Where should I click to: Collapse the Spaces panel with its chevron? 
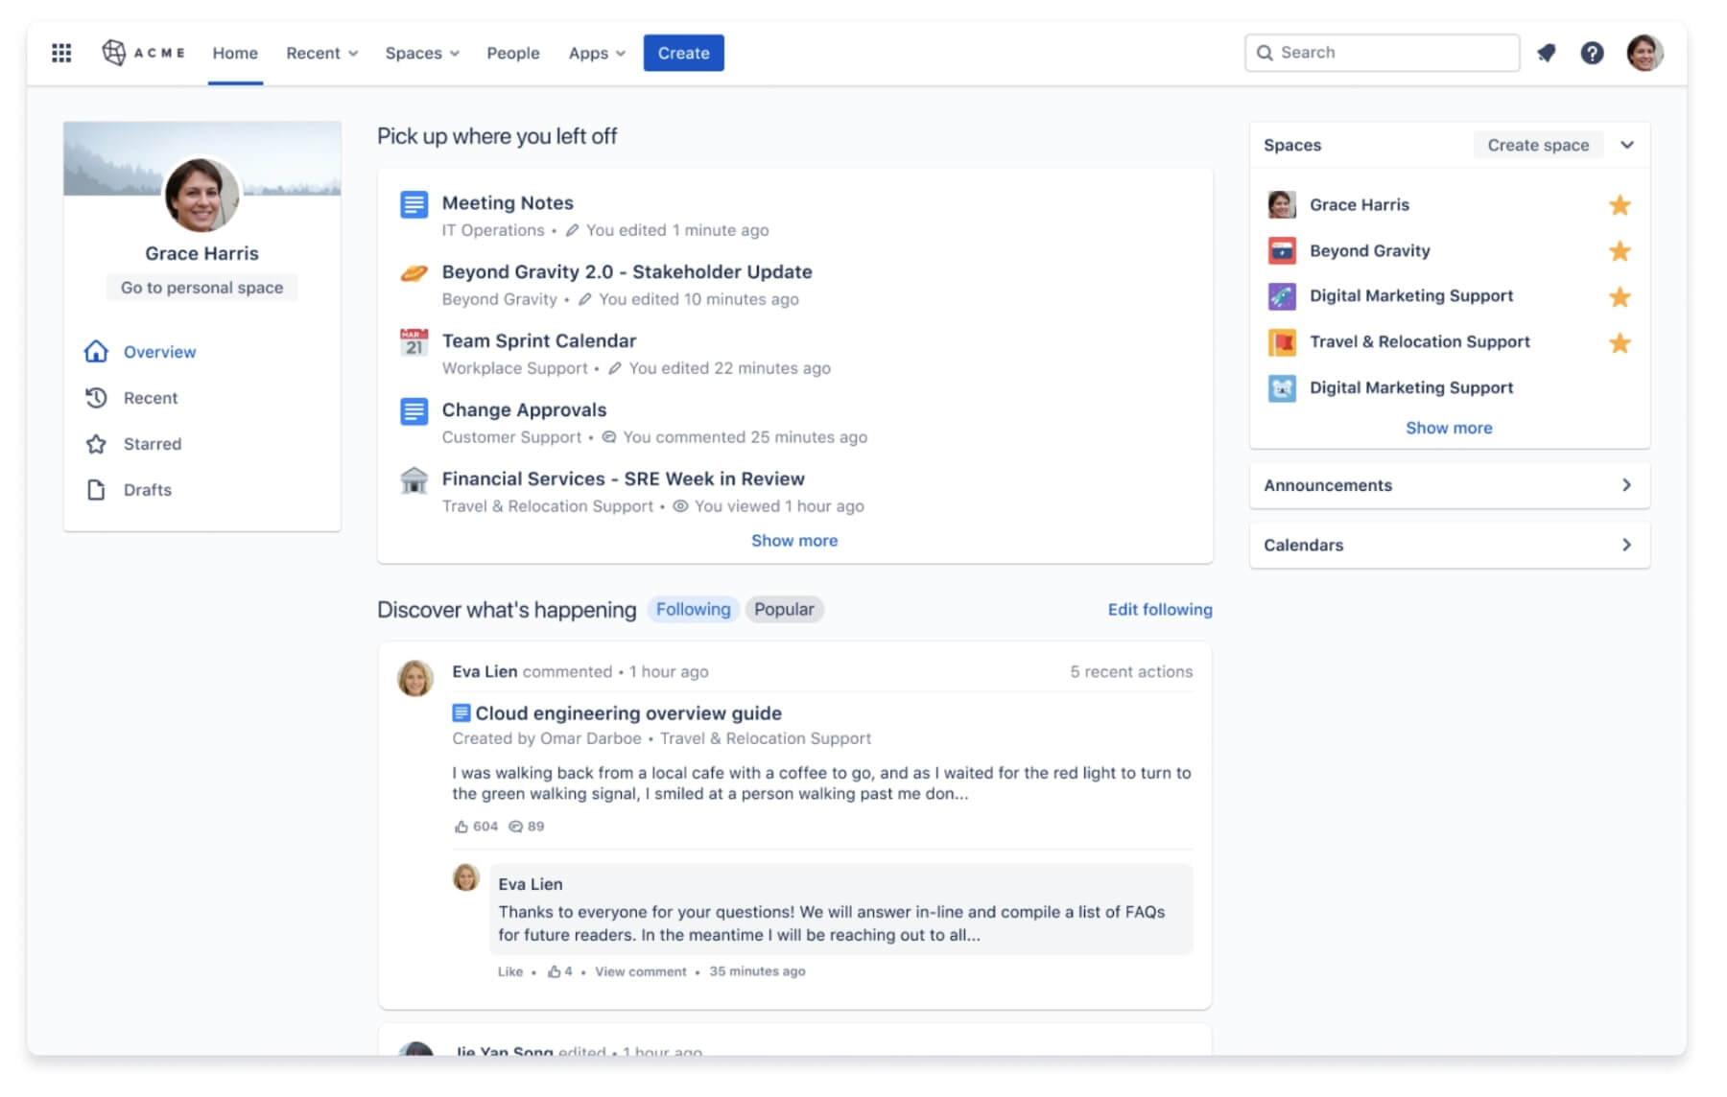click(x=1628, y=145)
